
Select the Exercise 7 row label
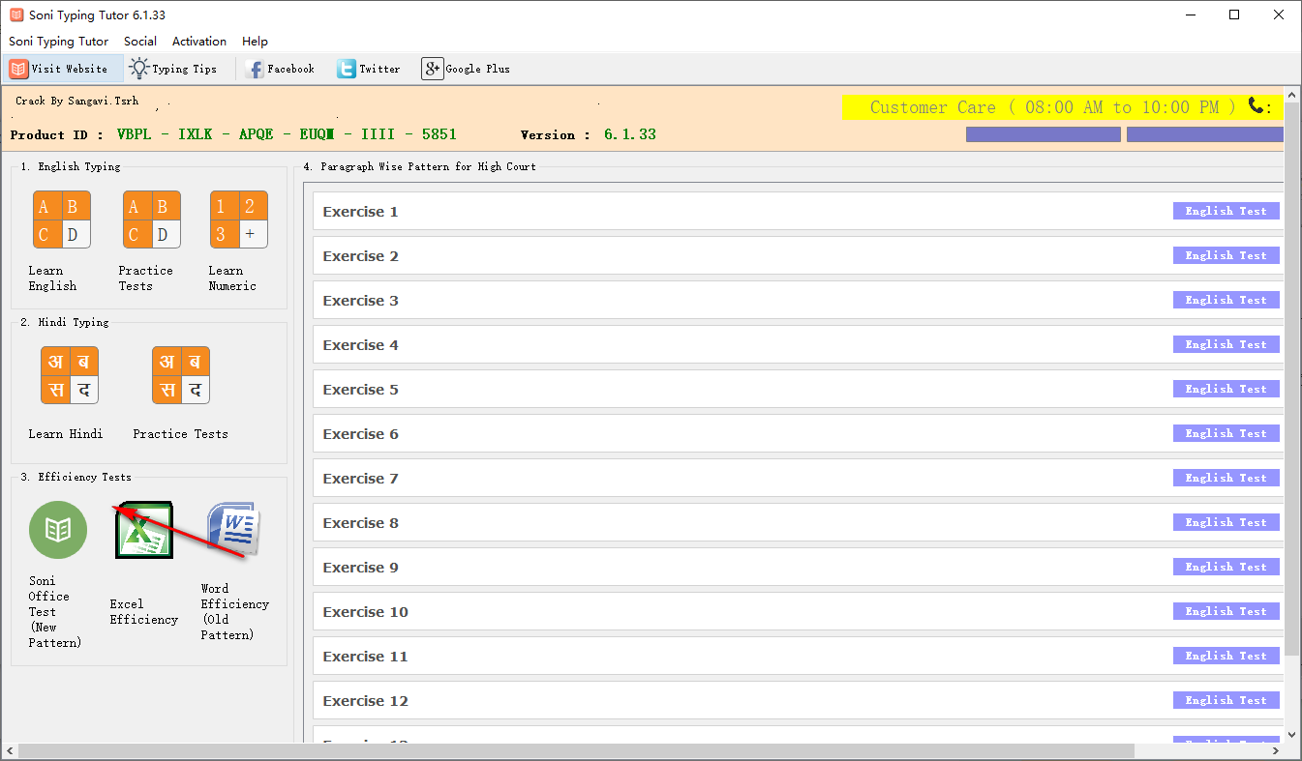[360, 479]
